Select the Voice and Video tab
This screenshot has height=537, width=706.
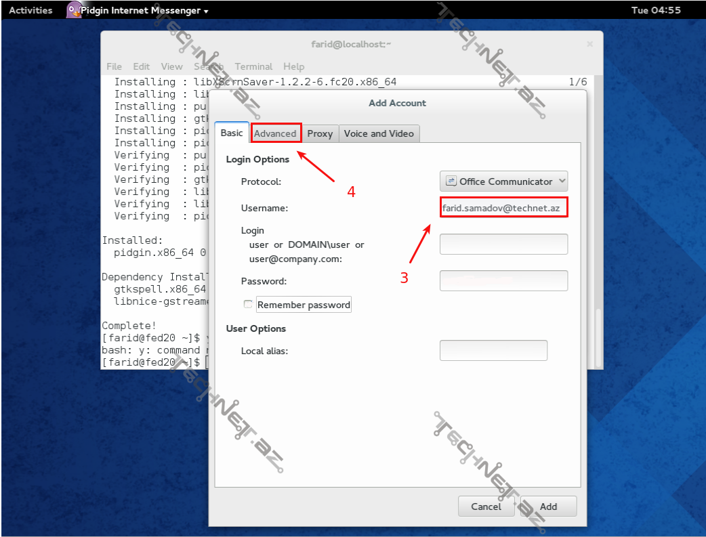pos(379,133)
